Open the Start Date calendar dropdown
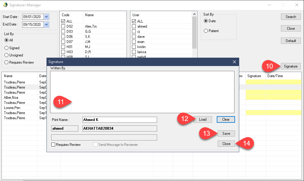Screen dimensions: 304x181 coord(46,17)
